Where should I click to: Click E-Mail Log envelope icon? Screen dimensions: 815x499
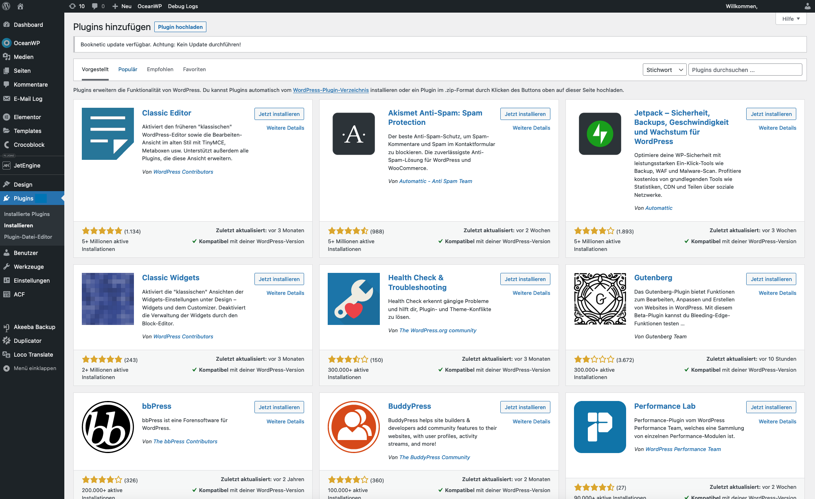7,99
